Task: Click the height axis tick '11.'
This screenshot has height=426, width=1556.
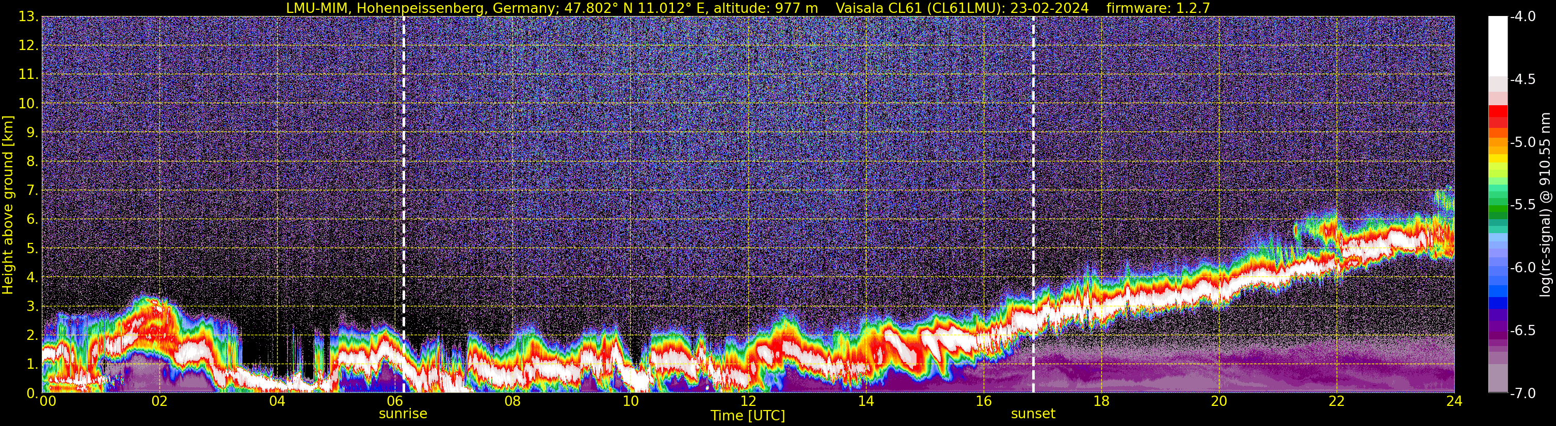Action: click(29, 75)
